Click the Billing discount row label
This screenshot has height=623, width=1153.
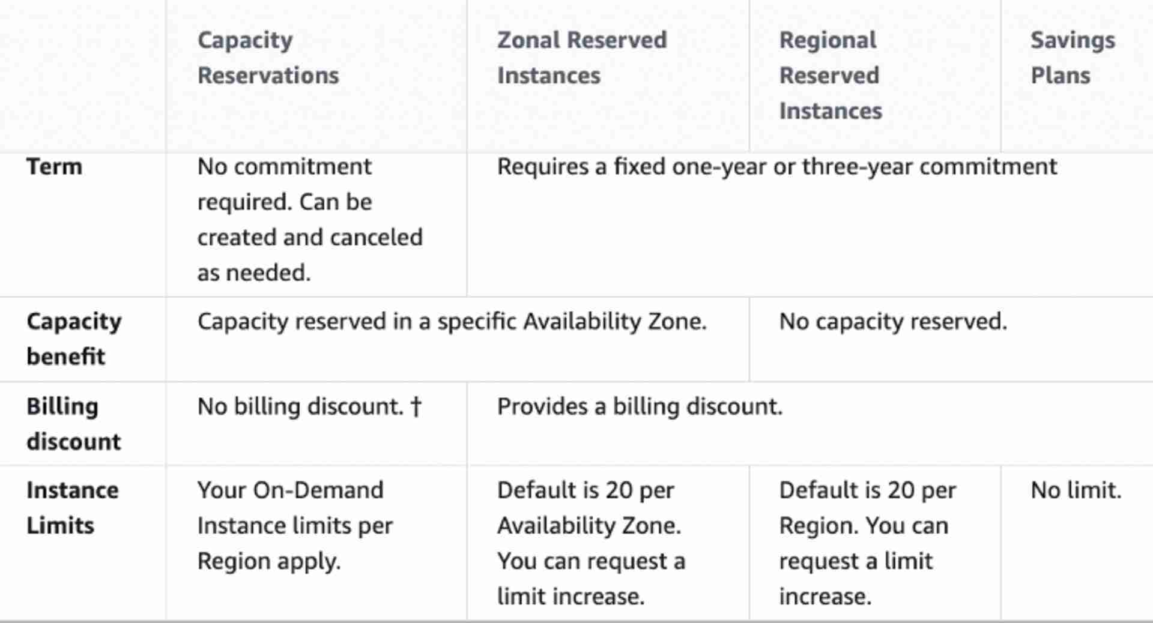pyautogui.click(x=73, y=424)
